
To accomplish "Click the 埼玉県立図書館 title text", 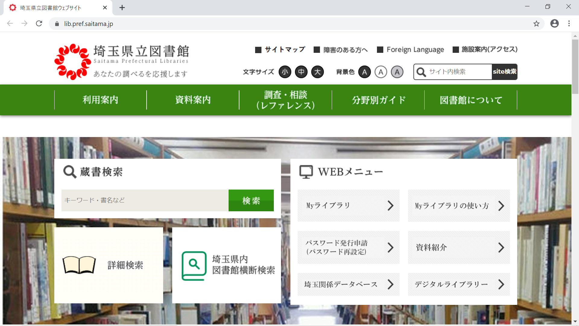I will [x=141, y=51].
